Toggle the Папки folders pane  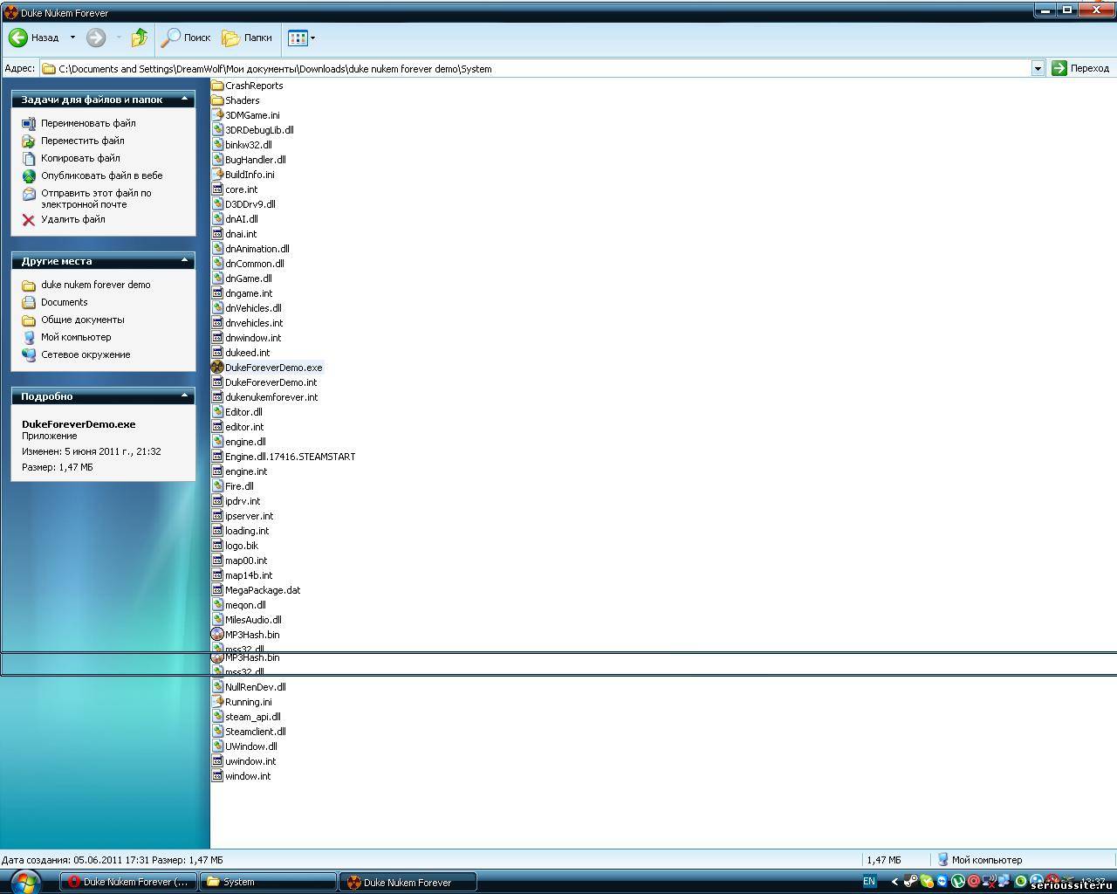[x=247, y=38]
